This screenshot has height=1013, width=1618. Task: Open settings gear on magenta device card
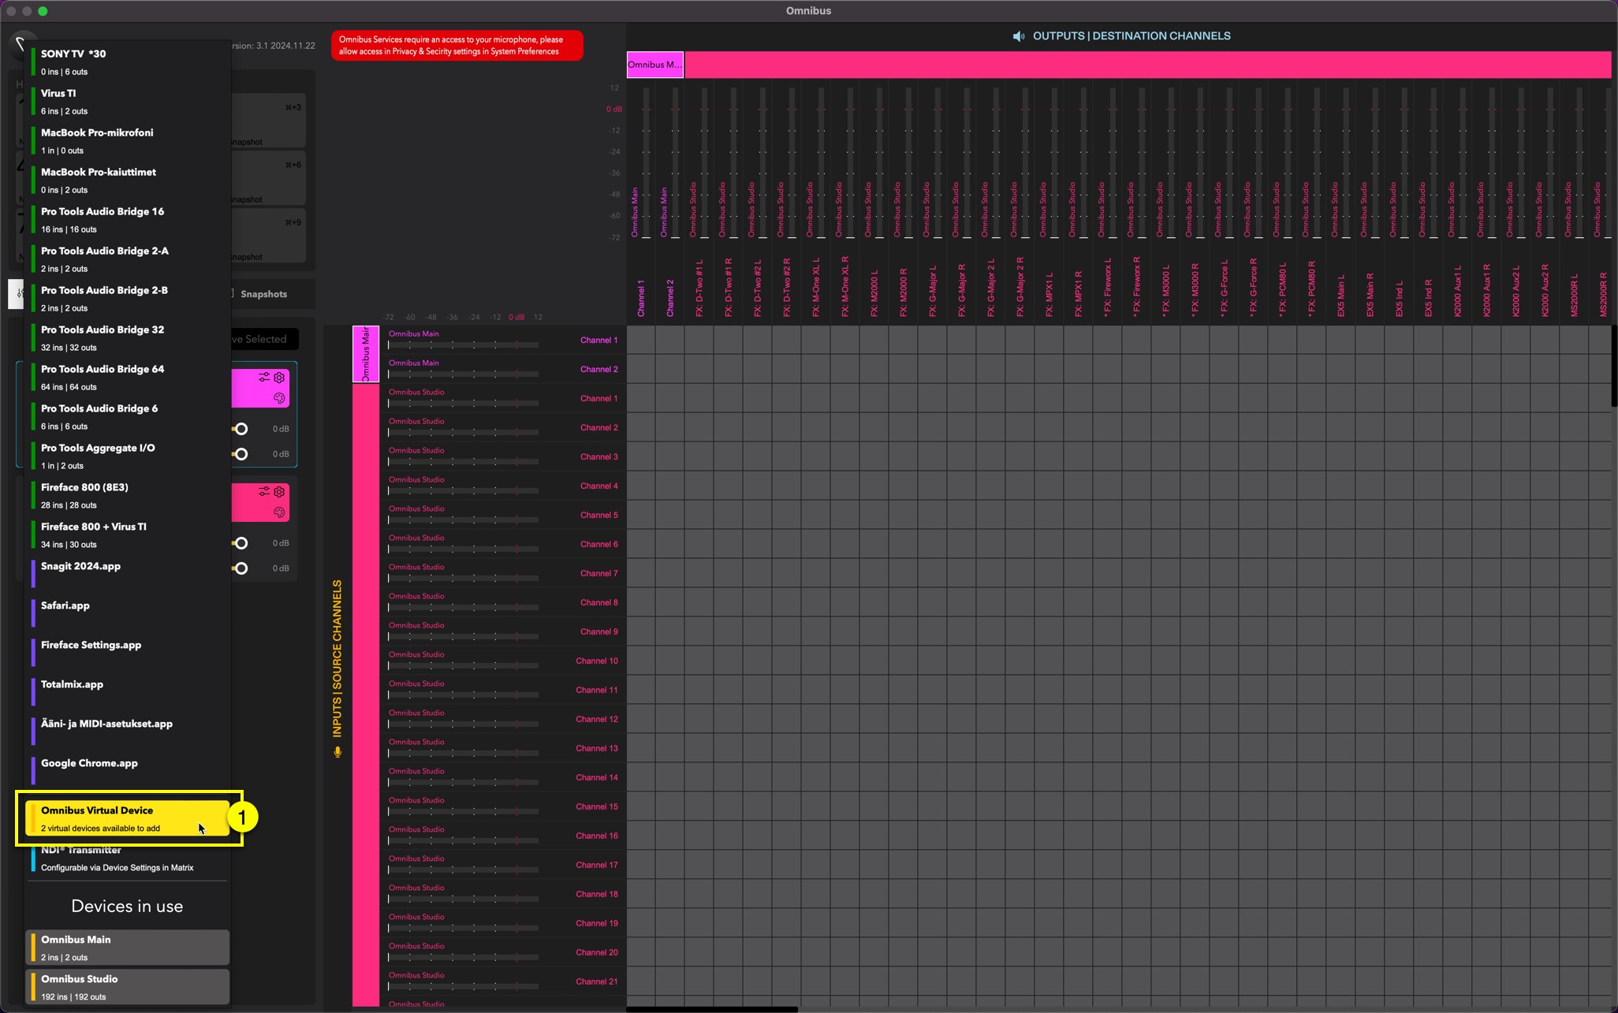click(x=279, y=378)
